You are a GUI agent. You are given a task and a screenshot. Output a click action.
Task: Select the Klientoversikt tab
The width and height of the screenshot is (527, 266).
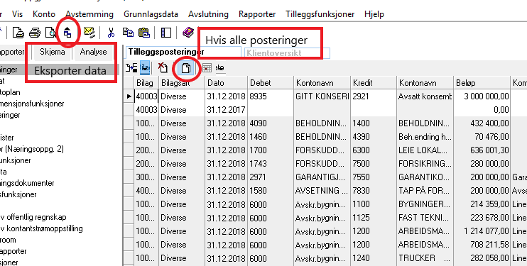pyautogui.click(x=288, y=53)
